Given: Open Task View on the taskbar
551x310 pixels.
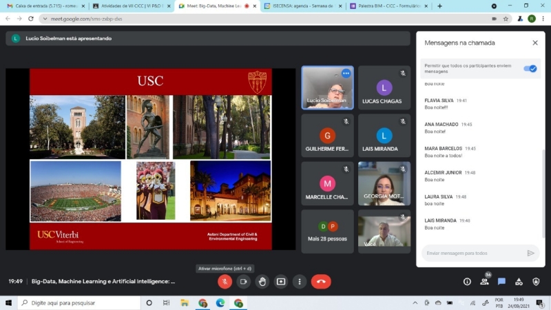Looking at the screenshot, I should [x=166, y=302].
